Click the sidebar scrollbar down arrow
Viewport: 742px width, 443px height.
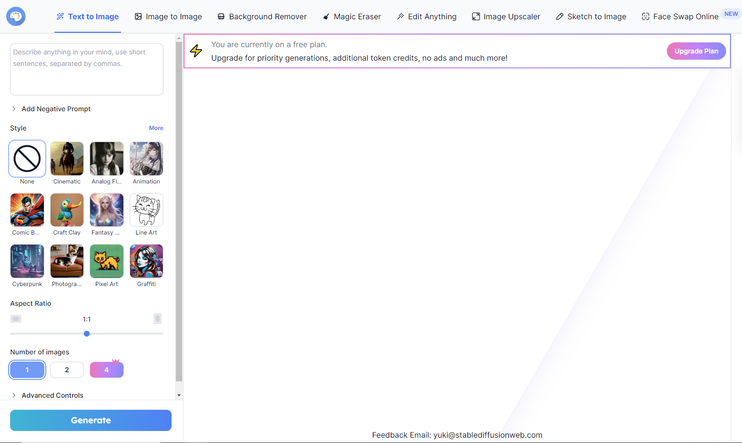pos(179,395)
